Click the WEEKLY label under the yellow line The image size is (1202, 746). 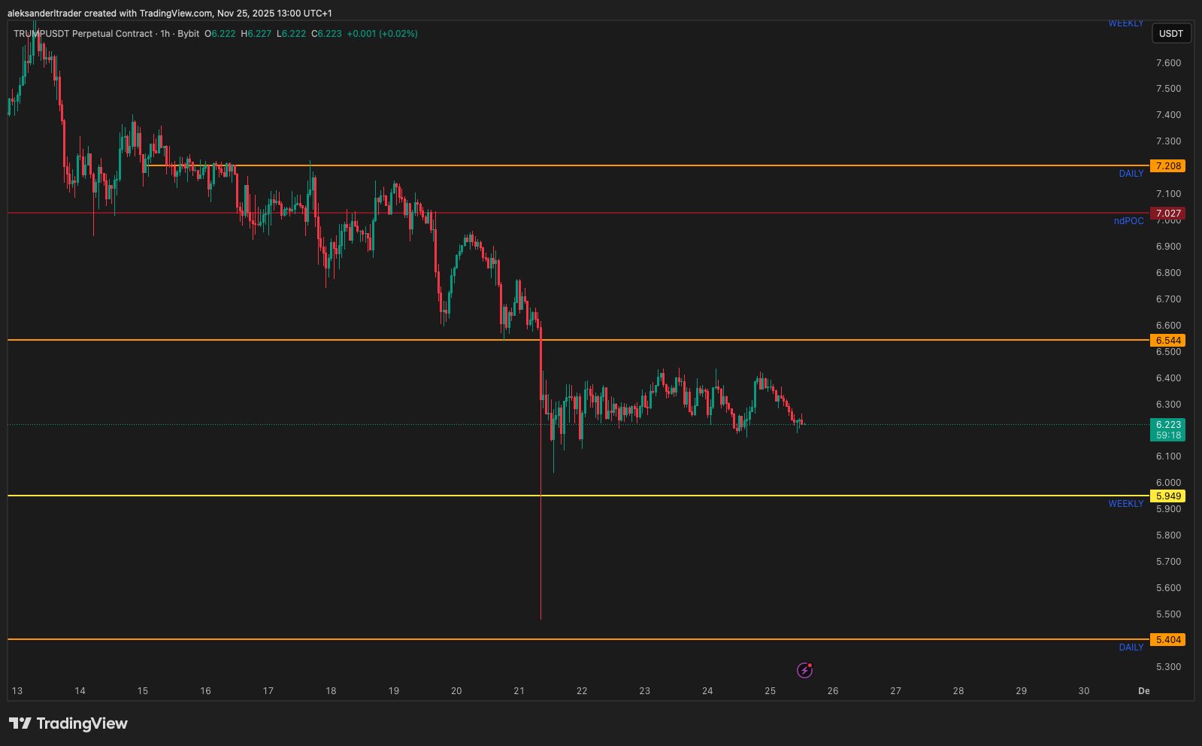coord(1125,504)
